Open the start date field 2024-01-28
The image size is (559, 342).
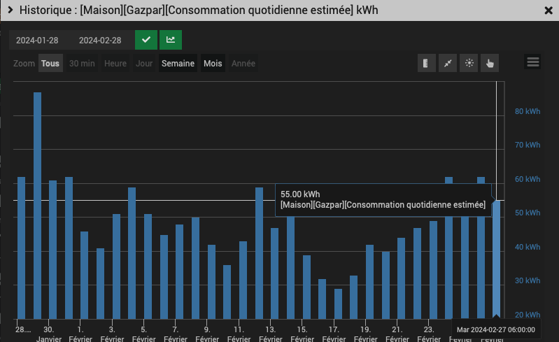(37, 41)
